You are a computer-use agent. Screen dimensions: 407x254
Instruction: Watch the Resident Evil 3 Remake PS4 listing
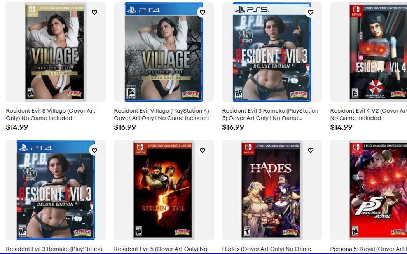pyautogui.click(x=94, y=150)
